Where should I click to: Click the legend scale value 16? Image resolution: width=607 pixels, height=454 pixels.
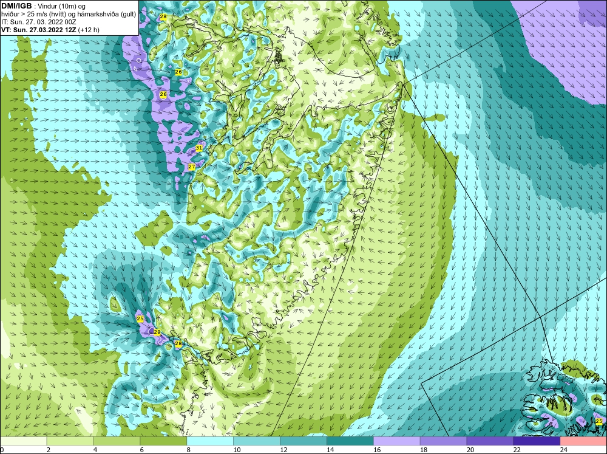coord(377,450)
